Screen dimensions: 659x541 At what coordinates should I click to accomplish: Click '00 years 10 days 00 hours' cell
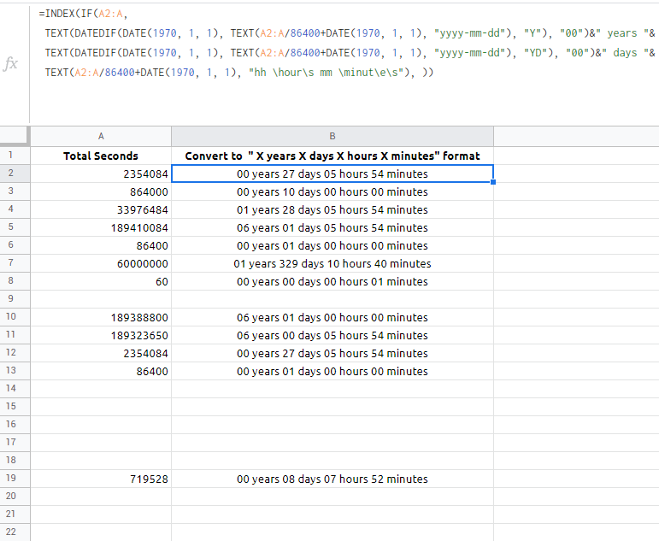click(332, 191)
